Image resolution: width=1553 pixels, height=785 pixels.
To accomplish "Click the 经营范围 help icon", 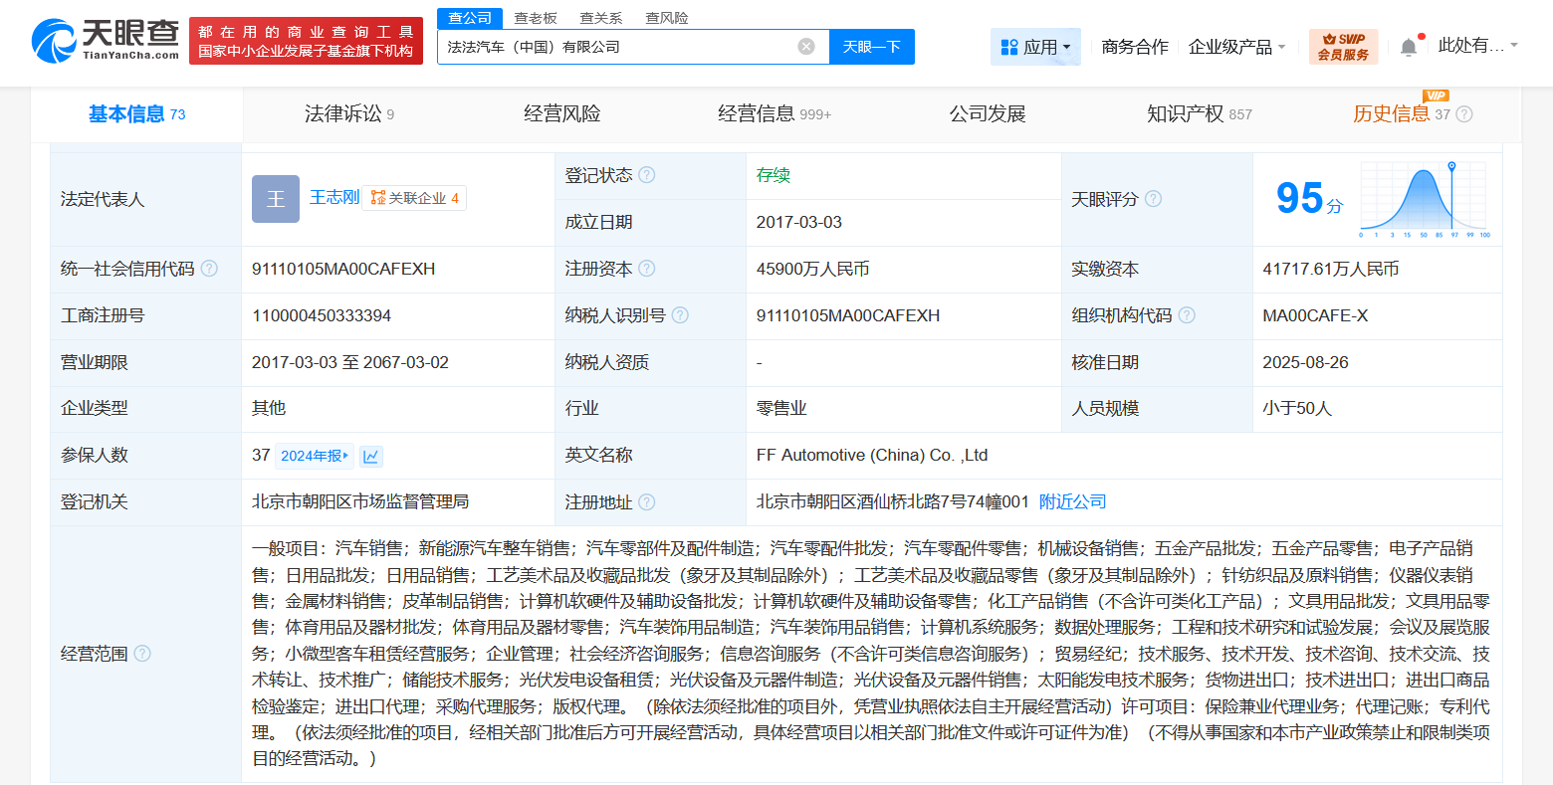I will coord(142,654).
